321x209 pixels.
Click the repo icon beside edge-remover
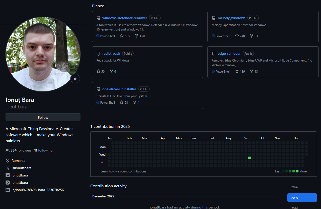pos(214,54)
